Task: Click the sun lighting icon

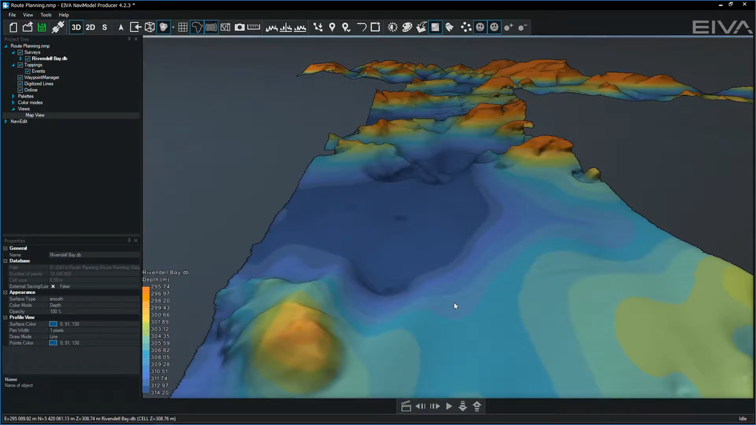Action: pyautogui.click(x=393, y=27)
